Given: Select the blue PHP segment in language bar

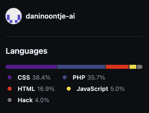Looking at the screenshot, I should (81, 67).
